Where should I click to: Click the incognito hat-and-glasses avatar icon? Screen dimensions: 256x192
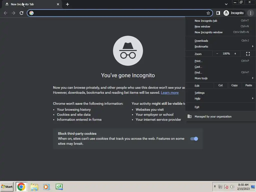pyautogui.click(x=128, y=51)
